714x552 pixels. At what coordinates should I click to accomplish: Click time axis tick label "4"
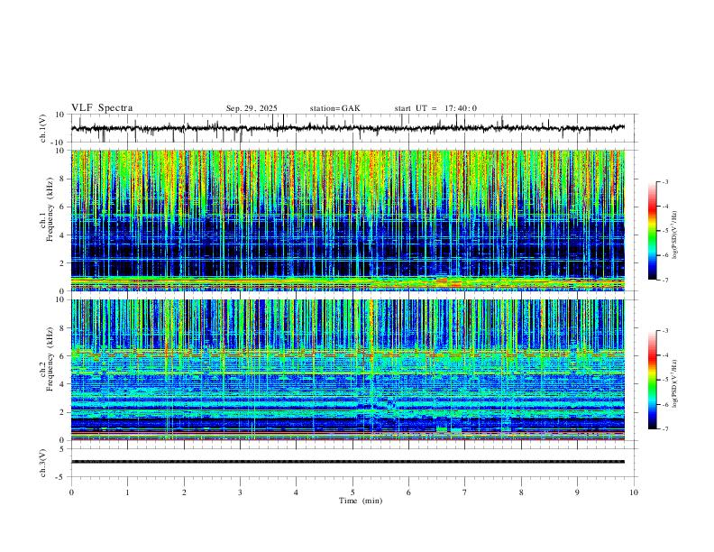coord(296,492)
